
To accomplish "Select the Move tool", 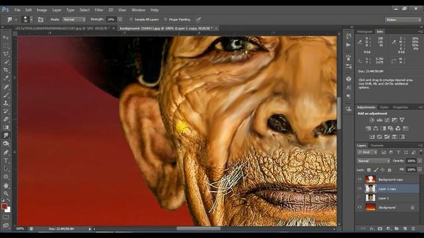I will point(6,38).
